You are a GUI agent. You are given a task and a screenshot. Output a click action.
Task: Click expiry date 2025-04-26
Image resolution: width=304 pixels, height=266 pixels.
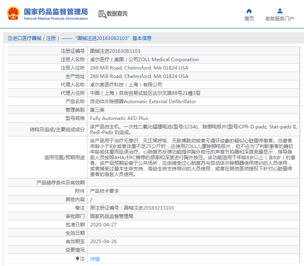pyautogui.click(x=103, y=242)
